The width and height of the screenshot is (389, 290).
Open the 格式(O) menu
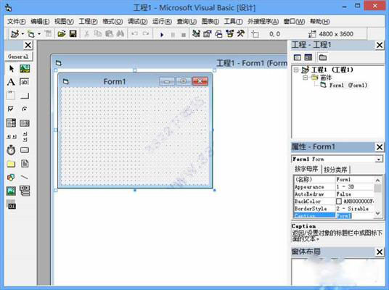pos(112,22)
